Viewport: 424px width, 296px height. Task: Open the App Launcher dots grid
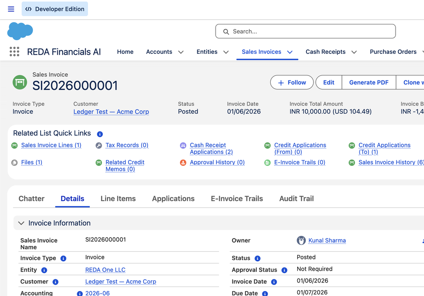tap(14, 52)
